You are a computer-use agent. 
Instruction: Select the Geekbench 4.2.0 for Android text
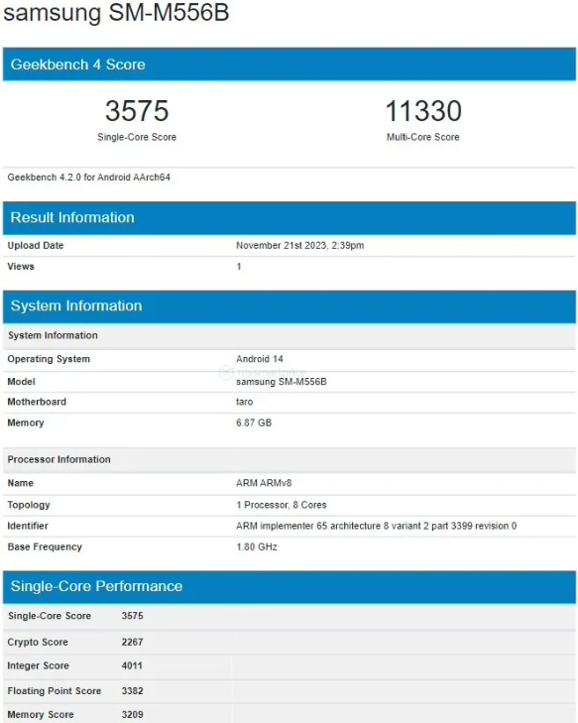(x=89, y=178)
